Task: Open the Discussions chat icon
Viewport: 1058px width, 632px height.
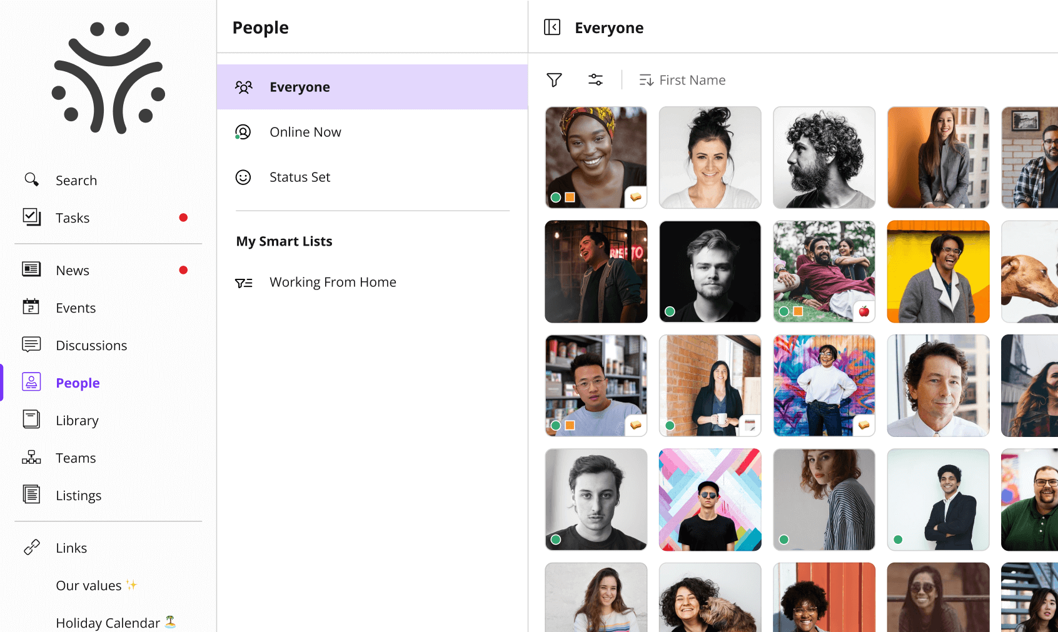Action: click(31, 345)
